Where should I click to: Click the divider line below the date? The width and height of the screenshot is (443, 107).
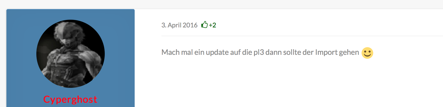coord(302,36)
